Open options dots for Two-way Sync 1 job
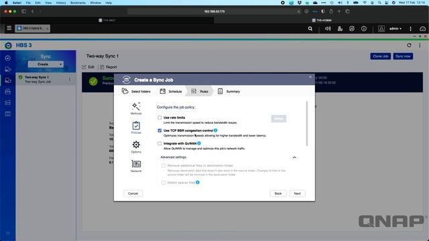The image size is (429, 241). click(70, 79)
